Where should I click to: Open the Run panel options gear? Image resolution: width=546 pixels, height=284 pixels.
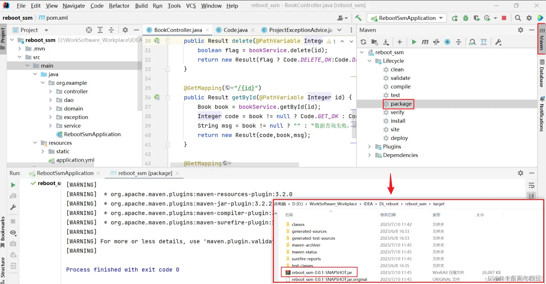click(520, 173)
